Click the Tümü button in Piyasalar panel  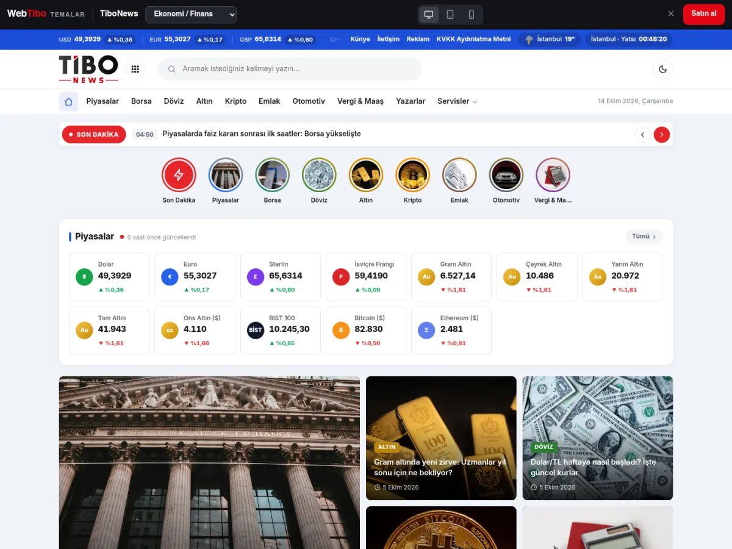644,237
